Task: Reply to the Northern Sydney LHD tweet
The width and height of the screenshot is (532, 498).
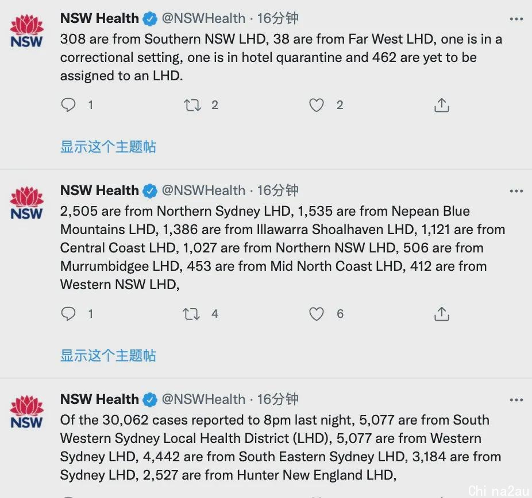Action: 68,314
